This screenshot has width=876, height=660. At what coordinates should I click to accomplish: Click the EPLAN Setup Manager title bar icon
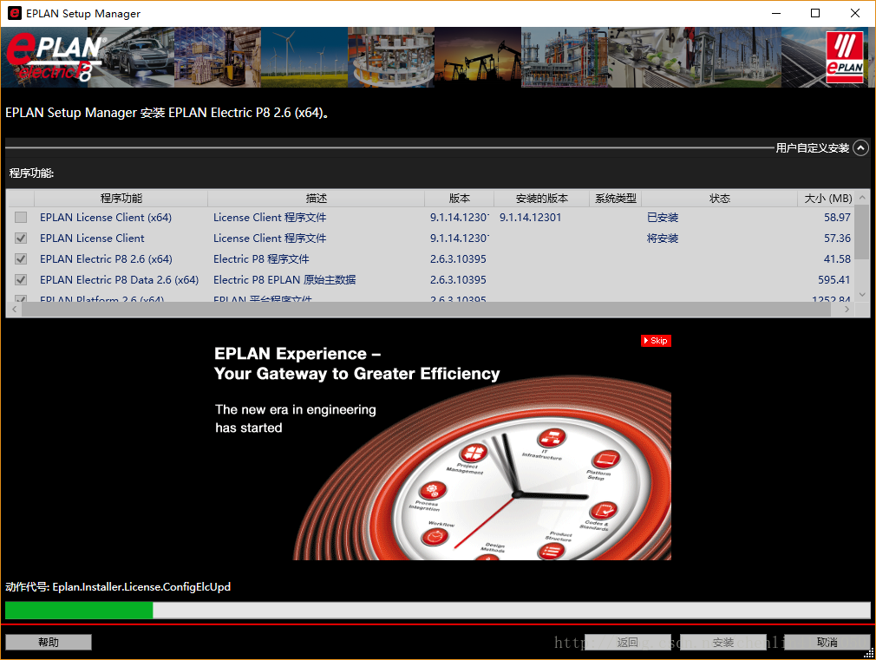pyautogui.click(x=14, y=13)
